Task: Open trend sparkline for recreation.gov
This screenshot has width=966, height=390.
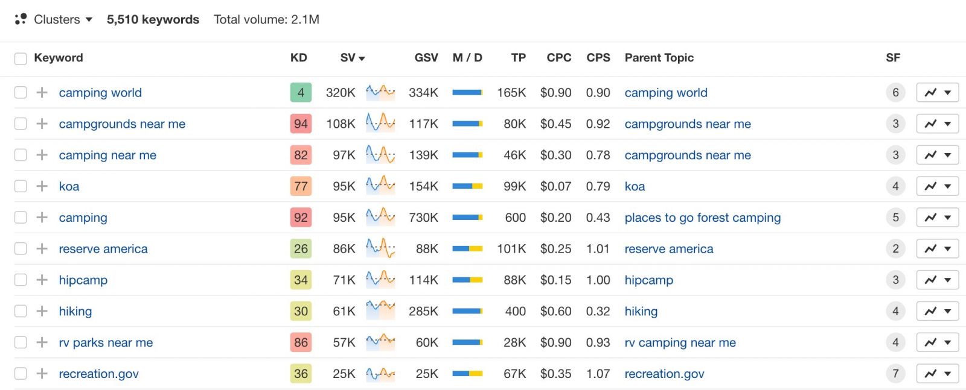Action: [x=380, y=374]
